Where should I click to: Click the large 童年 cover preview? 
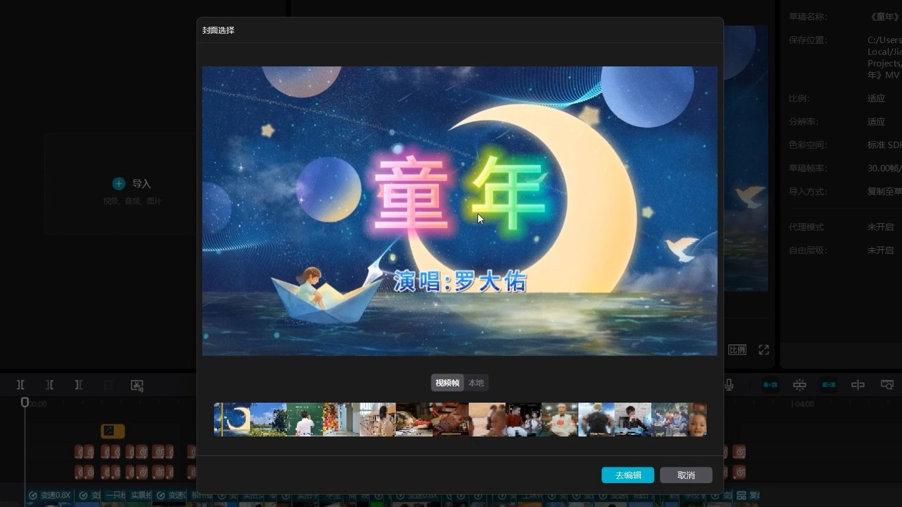[459, 211]
